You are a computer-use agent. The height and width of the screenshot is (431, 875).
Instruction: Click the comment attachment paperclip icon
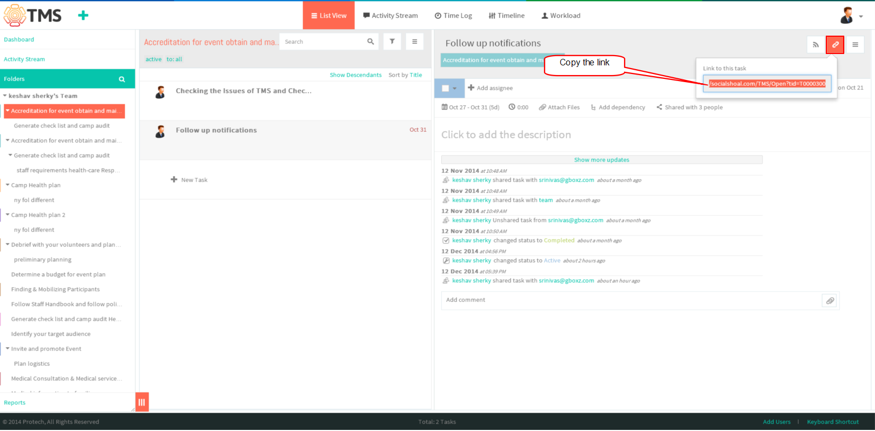coord(830,301)
